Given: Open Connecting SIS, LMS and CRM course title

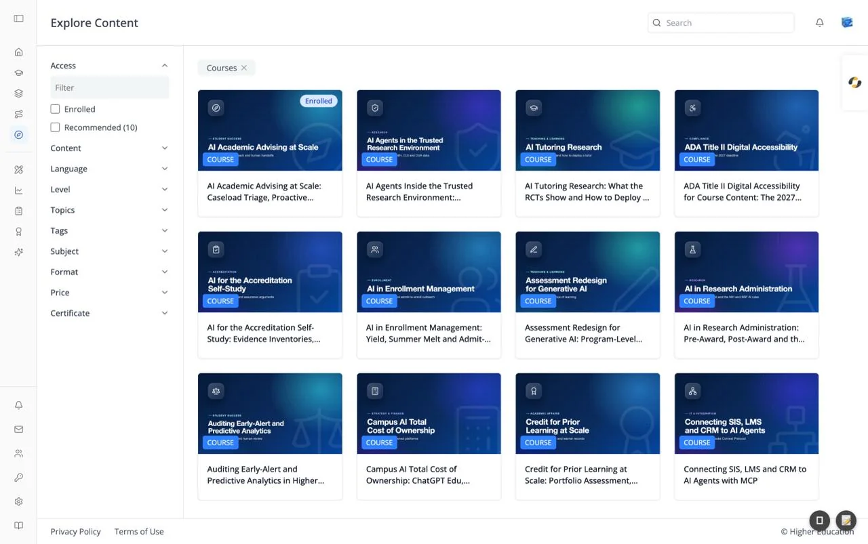Looking at the screenshot, I should point(745,475).
